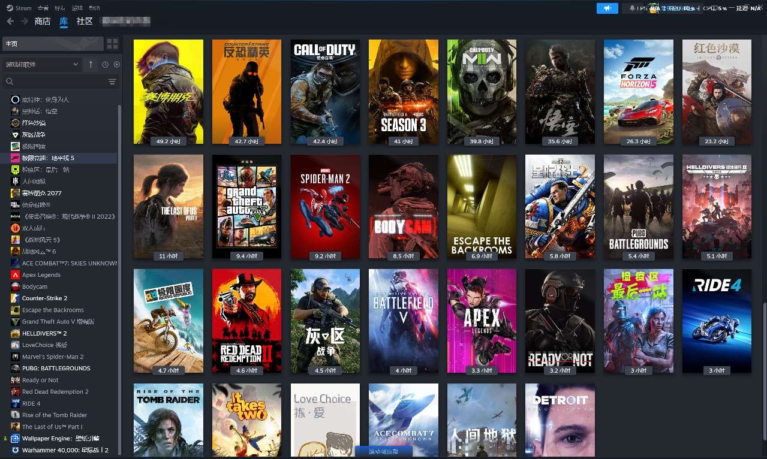This screenshot has height=459, width=767.
Task: Open the PUBG Battlegrounds cover art
Action: [x=638, y=207]
